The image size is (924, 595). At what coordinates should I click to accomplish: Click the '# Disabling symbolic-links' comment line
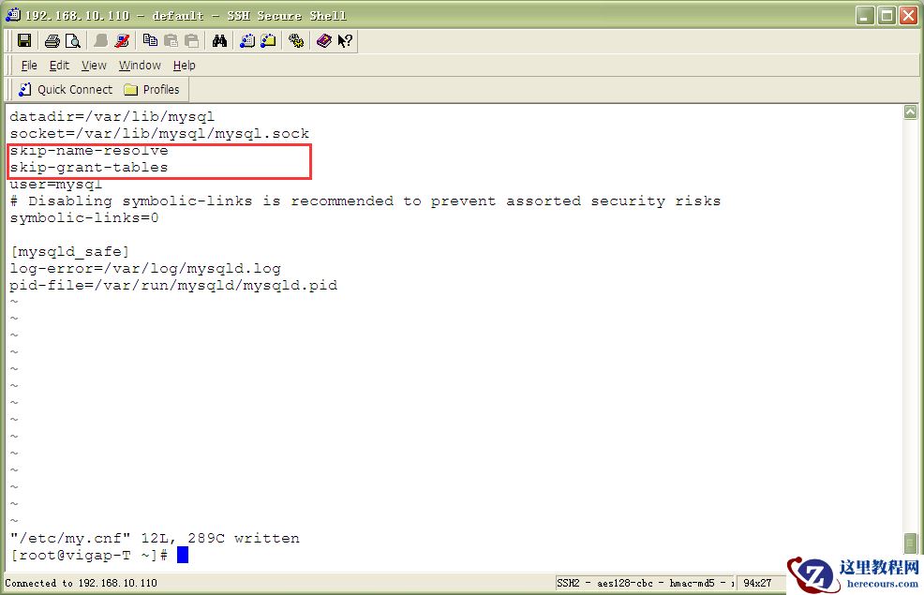tap(365, 201)
